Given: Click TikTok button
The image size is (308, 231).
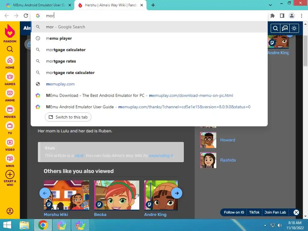Looking at the screenshot, I should click(254, 212).
